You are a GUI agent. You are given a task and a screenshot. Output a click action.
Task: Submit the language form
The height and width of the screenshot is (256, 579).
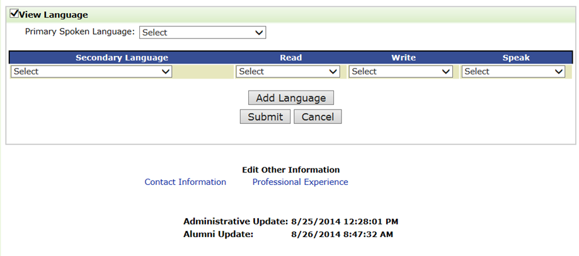[x=265, y=116]
